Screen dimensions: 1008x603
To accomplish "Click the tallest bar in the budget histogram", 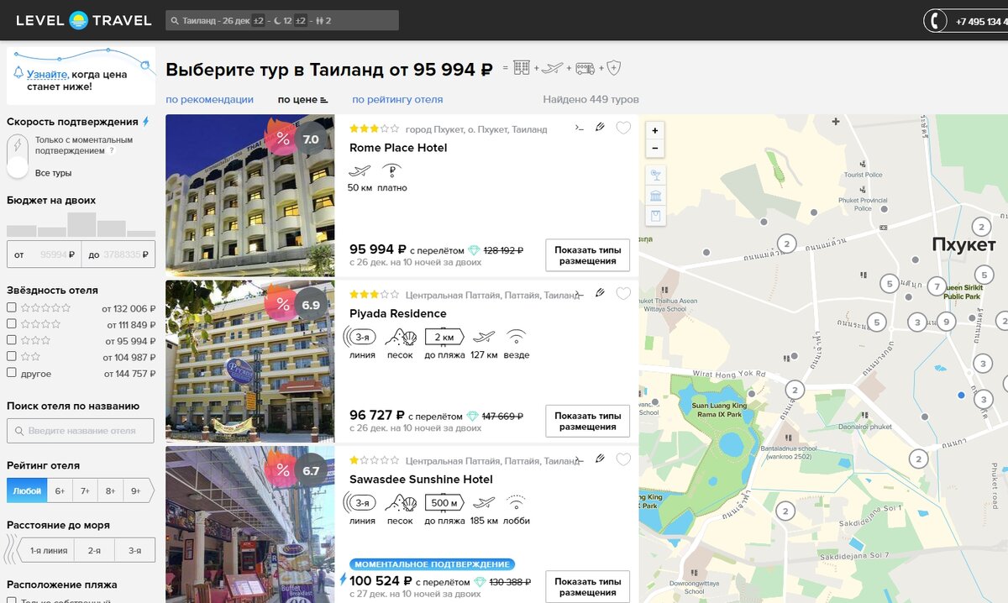I will pos(81,224).
